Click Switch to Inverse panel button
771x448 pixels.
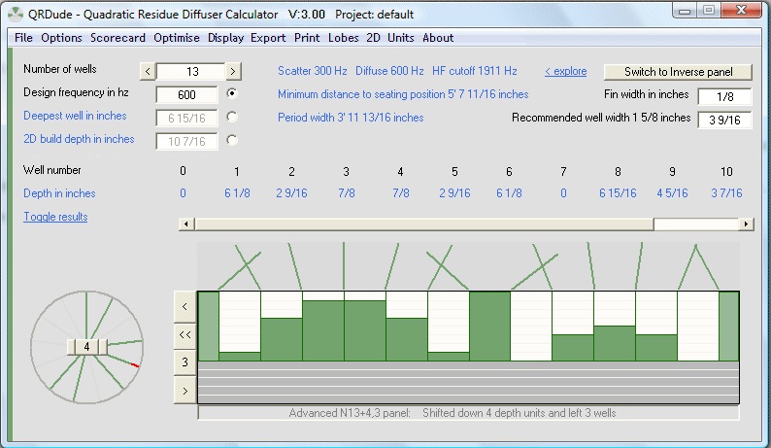click(x=678, y=72)
